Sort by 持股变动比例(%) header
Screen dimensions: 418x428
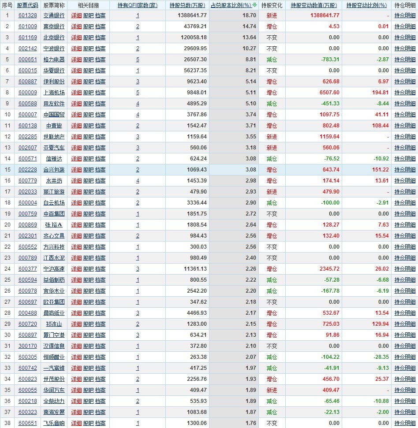[x=366, y=5]
